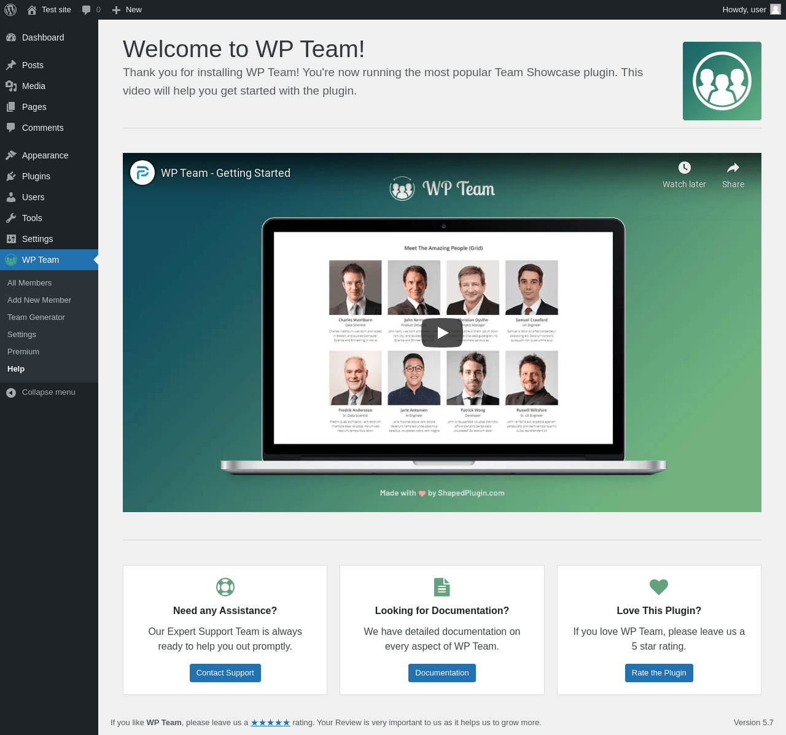Open Test site home icon
Screen dimensions: 786x735
point(32,10)
